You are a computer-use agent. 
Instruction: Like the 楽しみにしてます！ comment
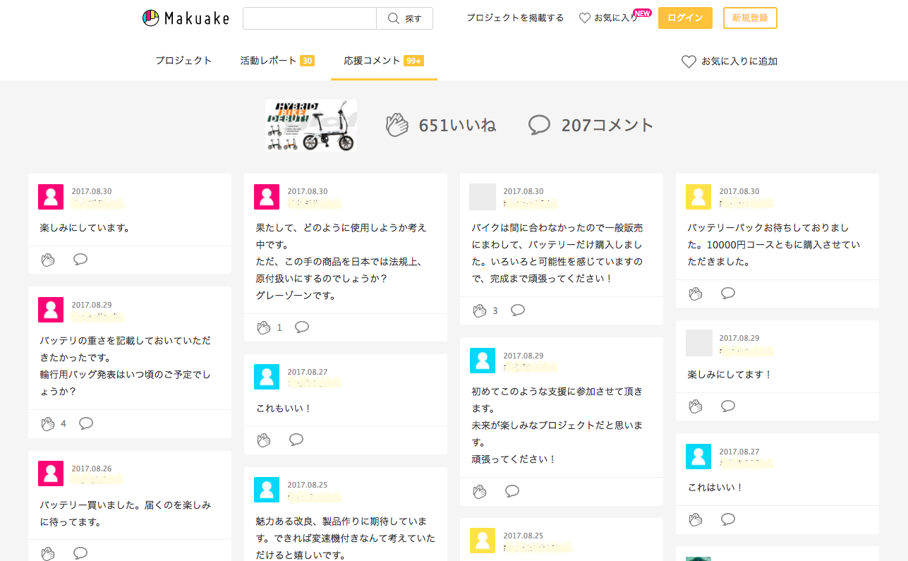pos(695,406)
